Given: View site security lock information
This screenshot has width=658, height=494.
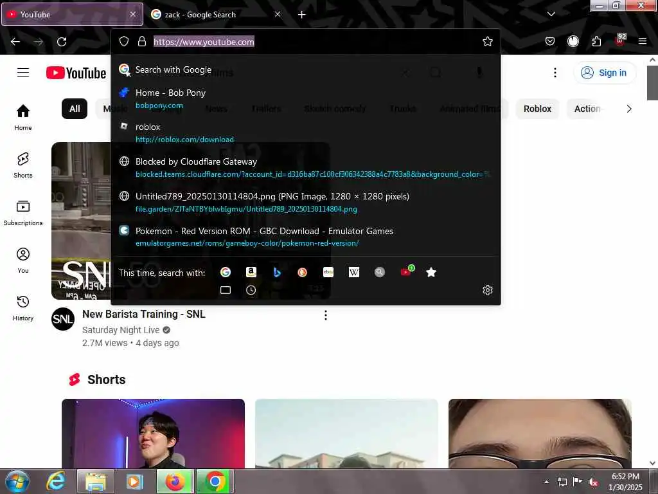Looking at the screenshot, I should click(142, 41).
